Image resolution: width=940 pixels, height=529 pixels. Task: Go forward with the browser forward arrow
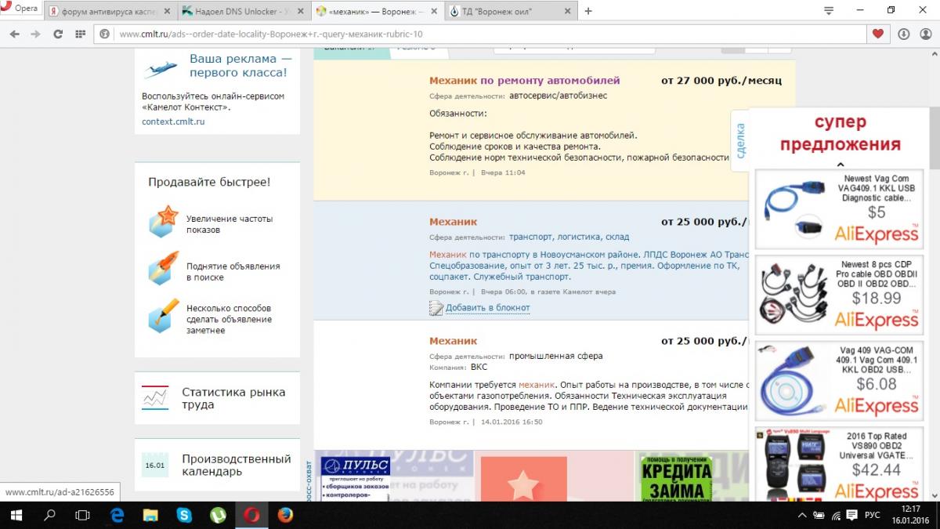[35, 34]
